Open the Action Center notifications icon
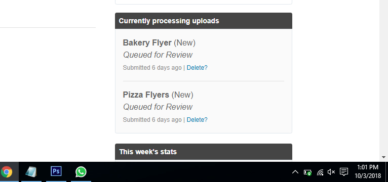Image resolution: width=388 pixels, height=182 pixels. point(344,172)
